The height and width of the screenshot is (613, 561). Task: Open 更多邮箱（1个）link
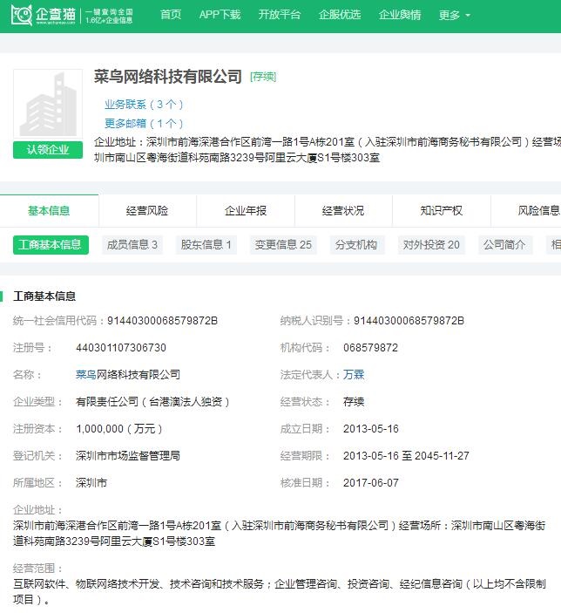pos(144,124)
